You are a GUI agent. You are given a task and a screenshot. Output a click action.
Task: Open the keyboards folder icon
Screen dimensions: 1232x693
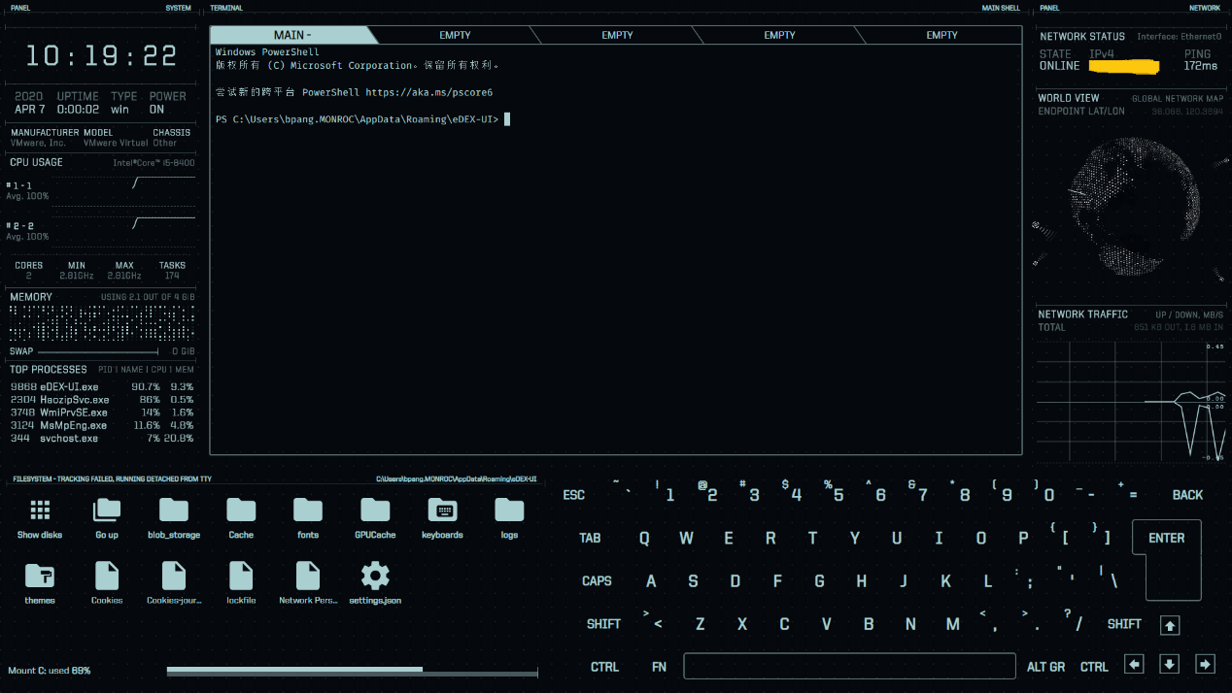click(442, 511)
